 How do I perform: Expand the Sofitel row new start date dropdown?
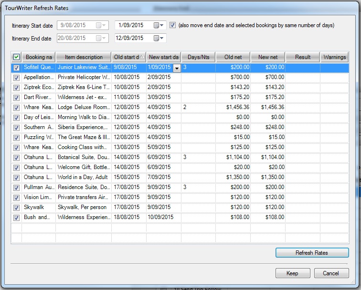tap(177, 68)
